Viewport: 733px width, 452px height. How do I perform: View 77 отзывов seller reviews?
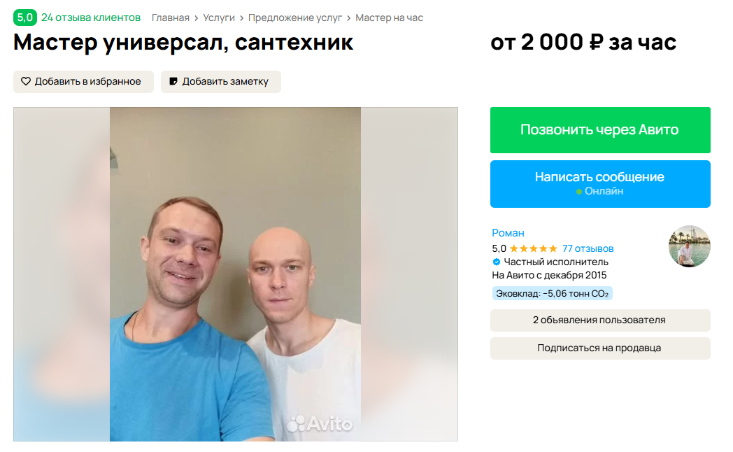(588, 248)
